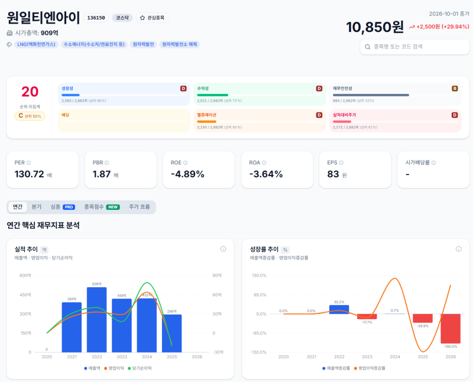This screenshot has width=473, height=382.
Task: Click the 재무안전성 gray progress bar
Action: [x=371, y=95]
